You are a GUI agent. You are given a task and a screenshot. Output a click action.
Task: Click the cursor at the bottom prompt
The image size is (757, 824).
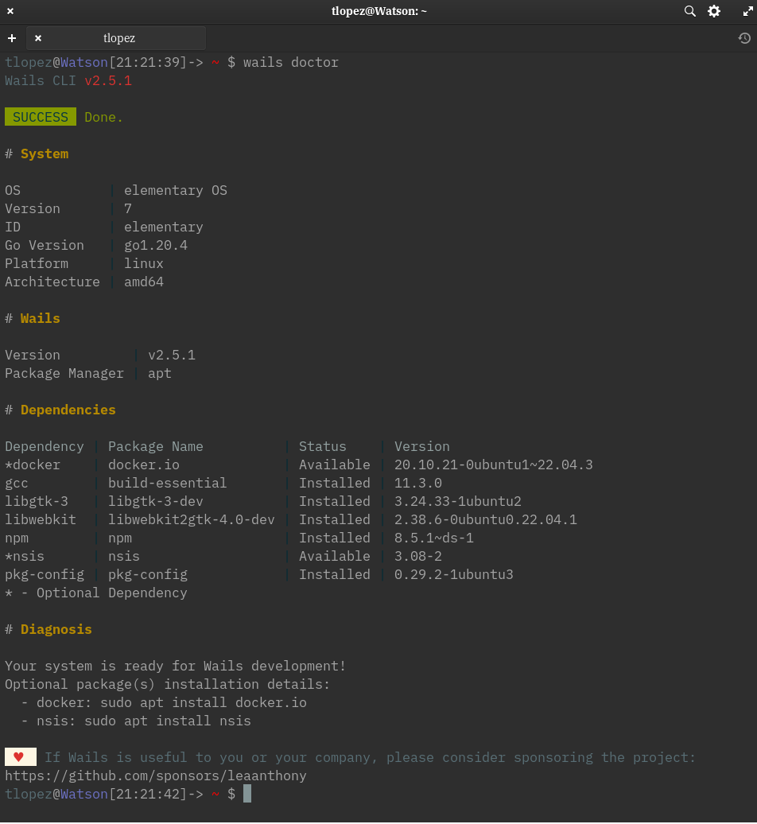point(247,794)
